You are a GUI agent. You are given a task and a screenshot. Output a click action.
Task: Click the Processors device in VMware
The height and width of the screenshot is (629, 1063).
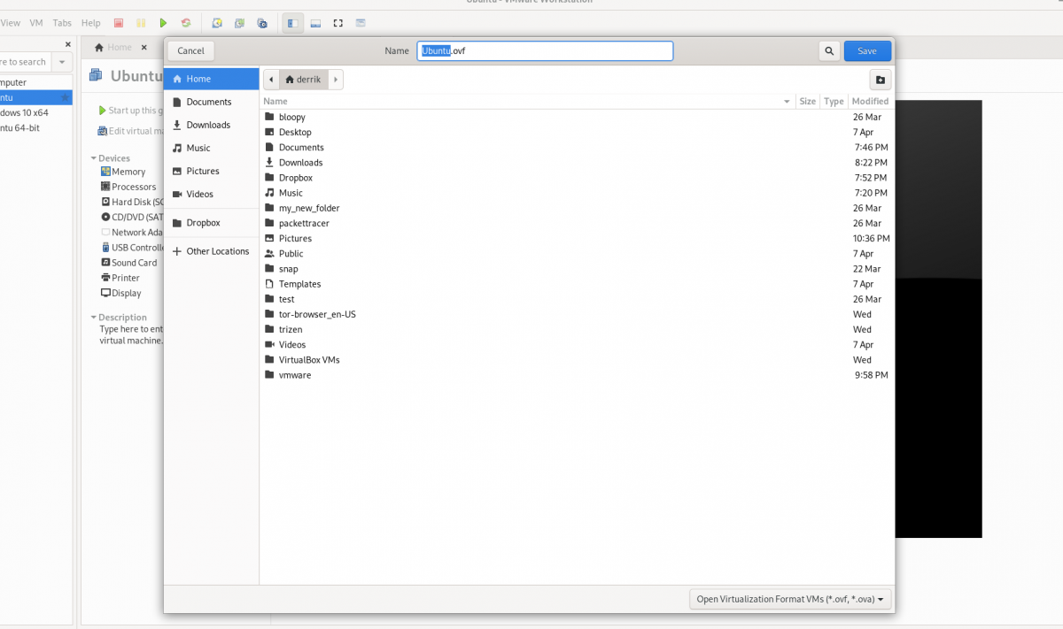(x=128, y=187)
